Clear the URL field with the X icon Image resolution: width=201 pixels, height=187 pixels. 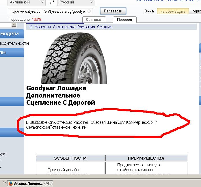pos(89,11)
